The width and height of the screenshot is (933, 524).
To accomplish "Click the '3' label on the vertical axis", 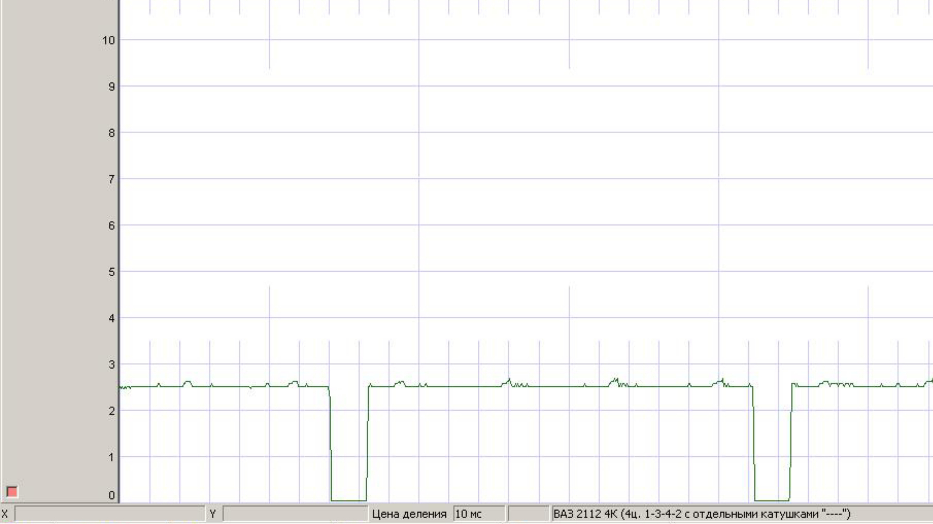I will (x=112, y=365).
